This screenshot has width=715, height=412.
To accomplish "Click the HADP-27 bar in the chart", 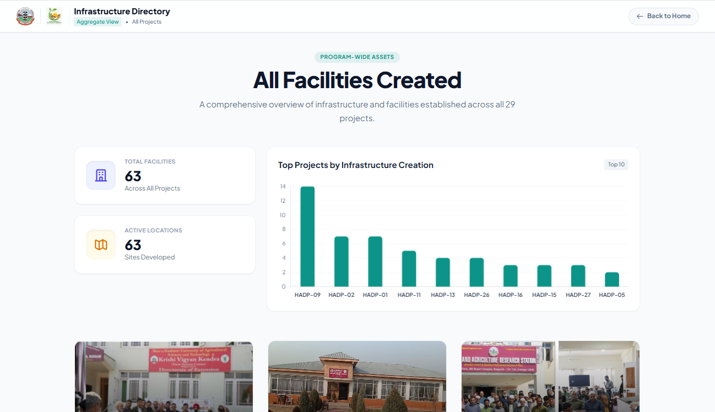I will (x=578, y=276).
